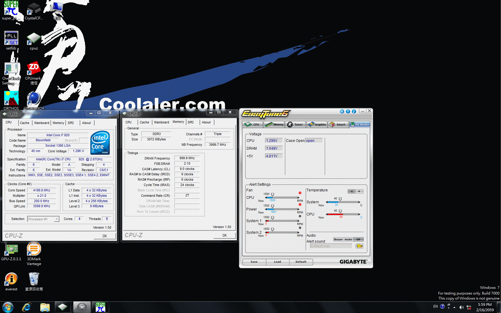Open the volume icon in system tray
The image size is (501, 313).
pos(461,307)
